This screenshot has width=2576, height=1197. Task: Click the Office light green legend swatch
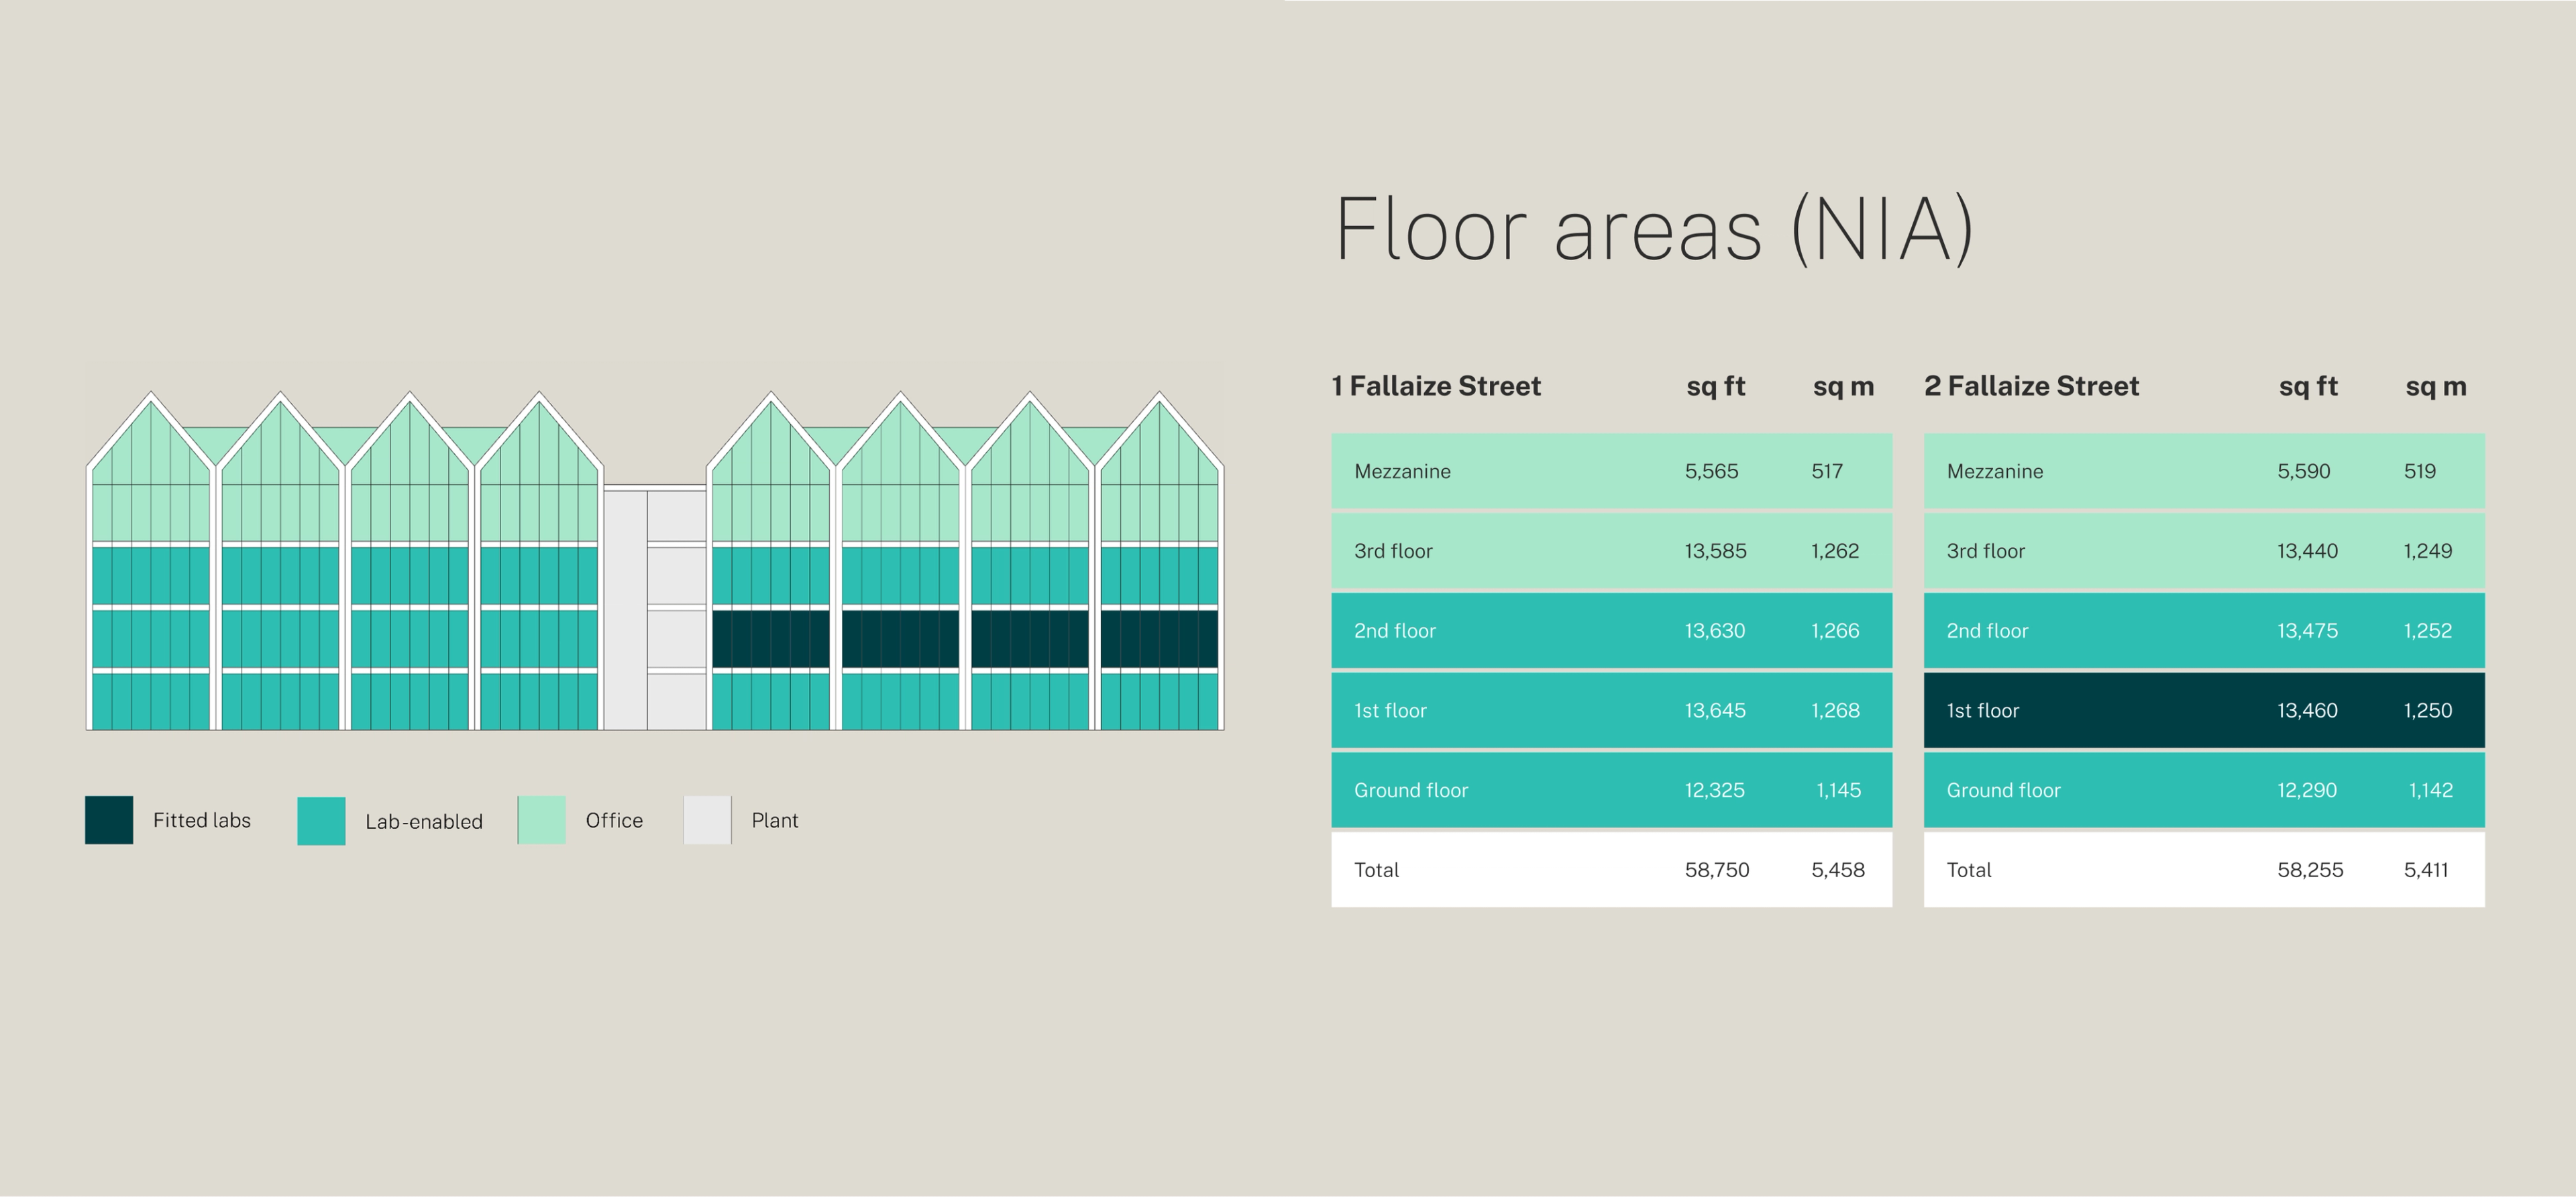542,820
